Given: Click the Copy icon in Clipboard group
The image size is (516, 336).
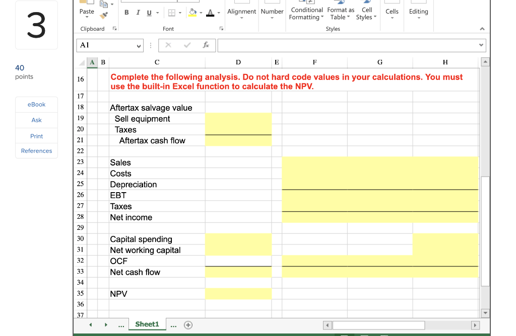Looking at the screenshot, I should tap(103, 4).
